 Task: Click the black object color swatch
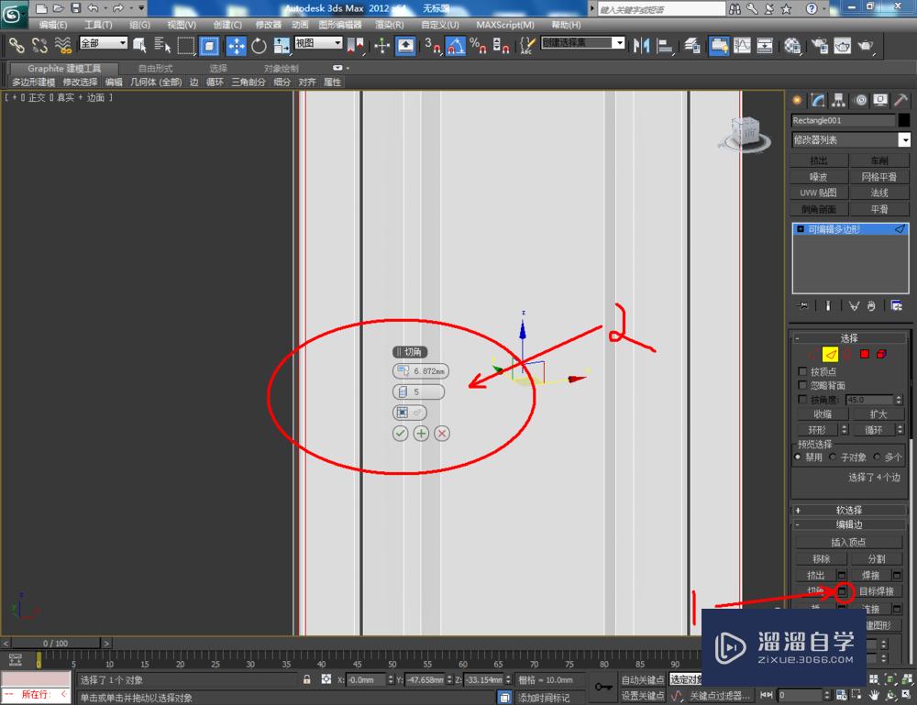pyautogui.click(x=904, y=120)
